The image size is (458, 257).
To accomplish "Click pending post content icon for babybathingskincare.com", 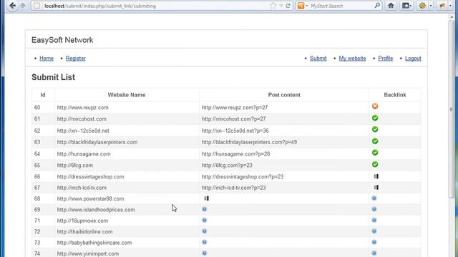I will click(x=205, y=242).
